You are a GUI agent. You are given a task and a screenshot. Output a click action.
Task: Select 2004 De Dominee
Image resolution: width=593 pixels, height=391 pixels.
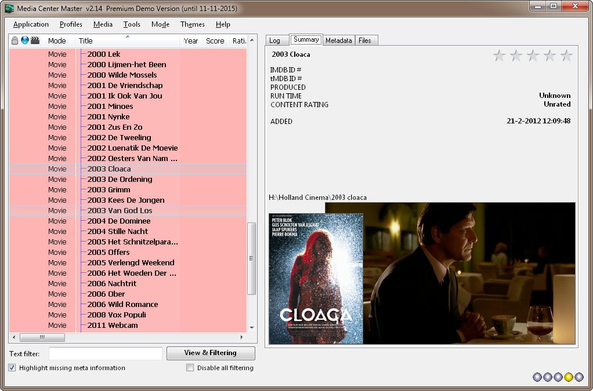(128, 221)
